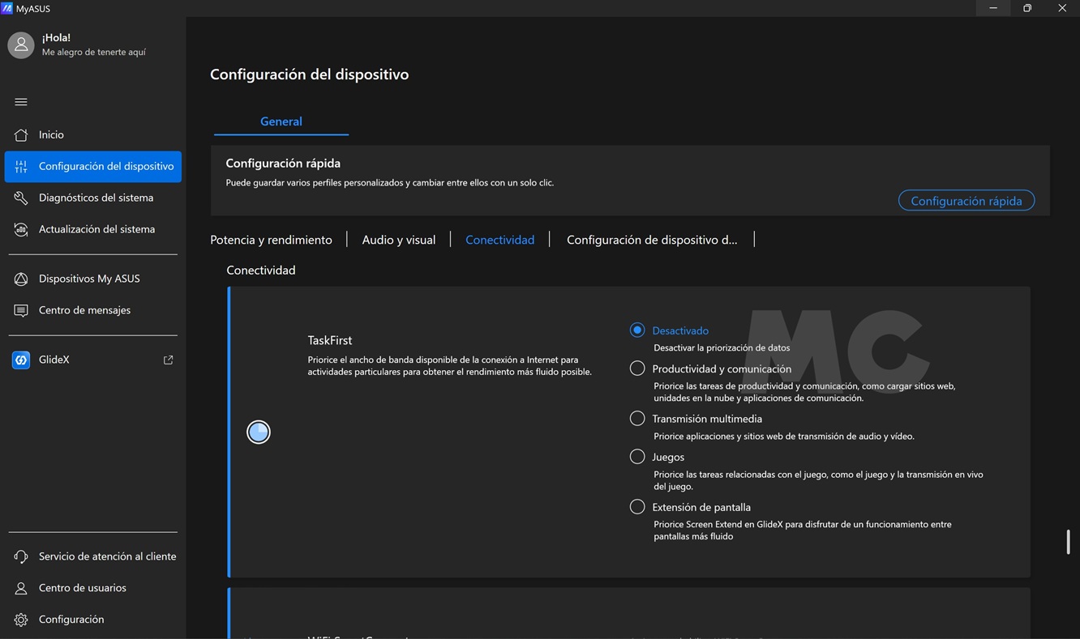Select the Desactivado radio button

click(637, 330)
